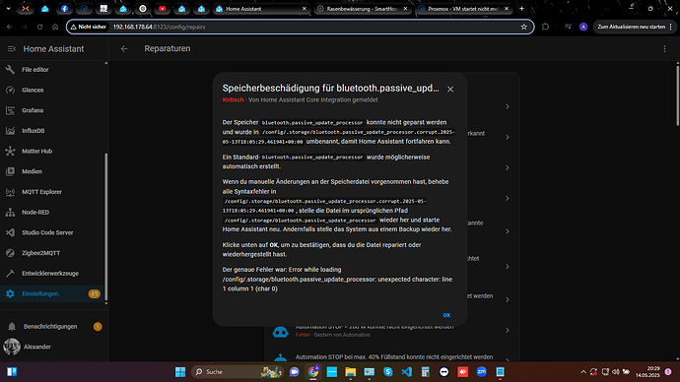680x382 pixels.
Task: Bookmark this page with the star icon
Action: click(x=524, y=27)
